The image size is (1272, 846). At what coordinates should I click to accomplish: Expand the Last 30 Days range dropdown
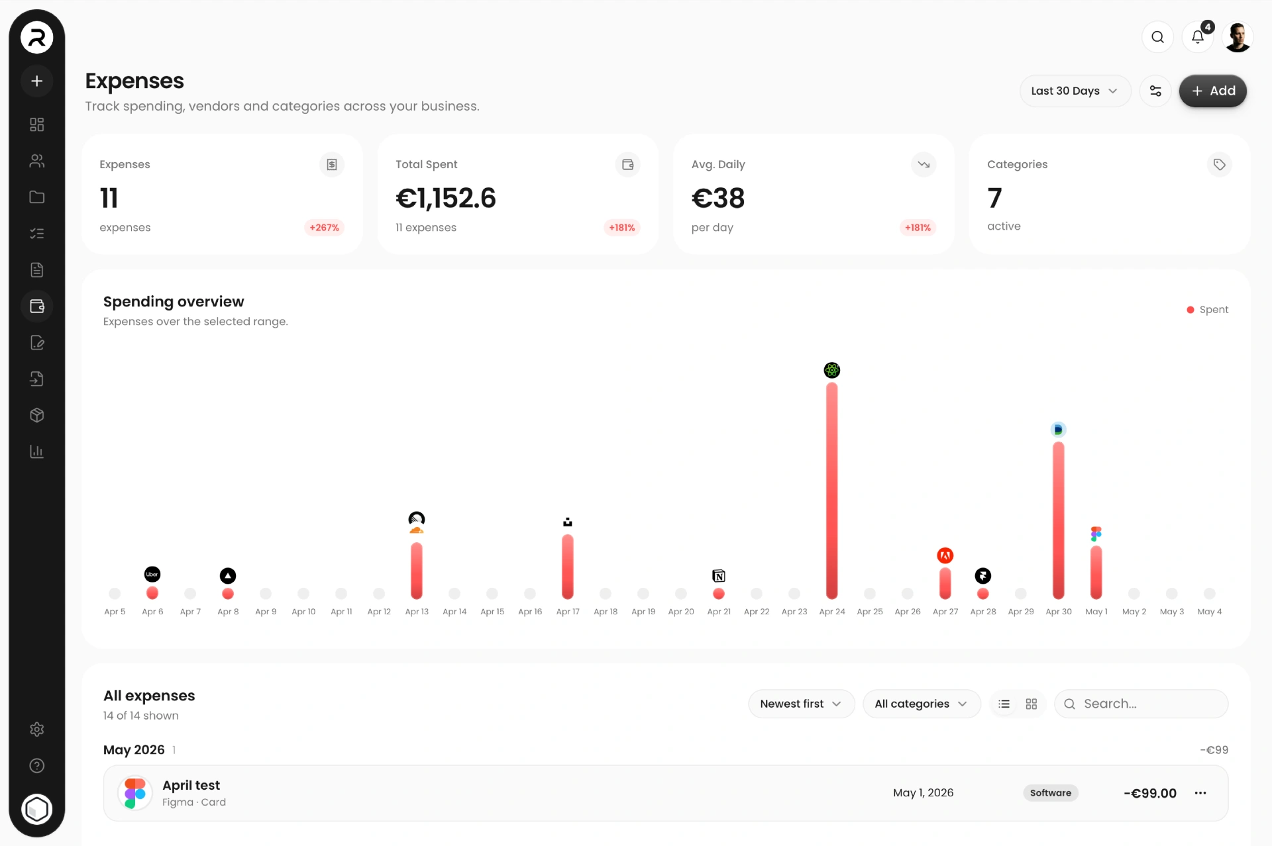1075,91
